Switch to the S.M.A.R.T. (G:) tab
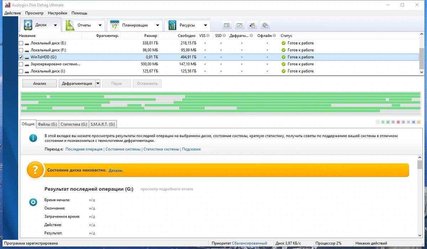The width and height of the screenshot is (427, 249). point(102,124)
